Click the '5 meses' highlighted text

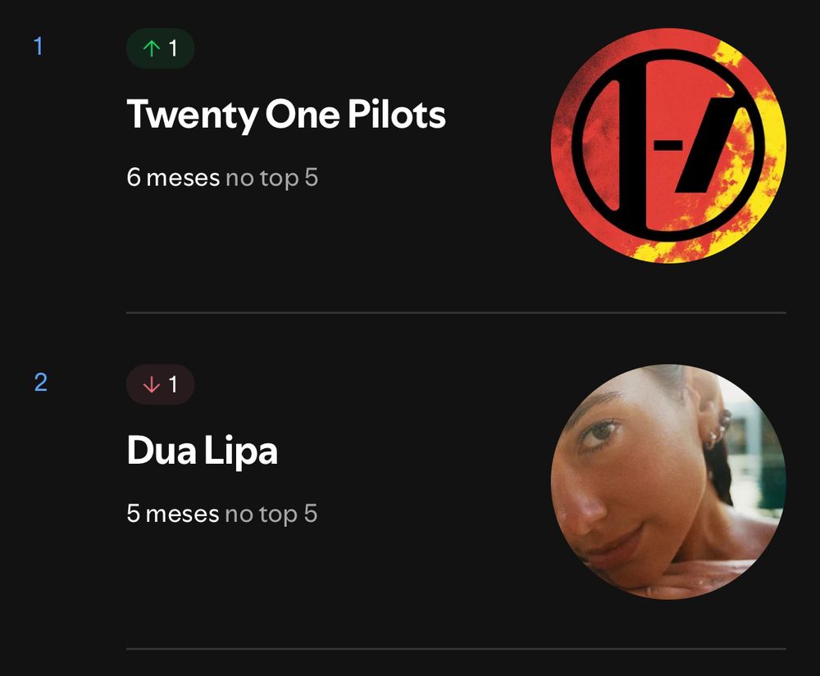tap(172, 514)
